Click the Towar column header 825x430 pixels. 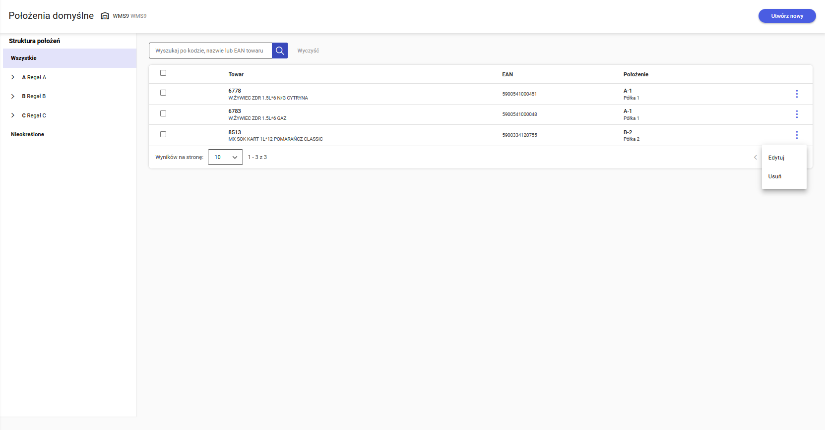[236, 74]
